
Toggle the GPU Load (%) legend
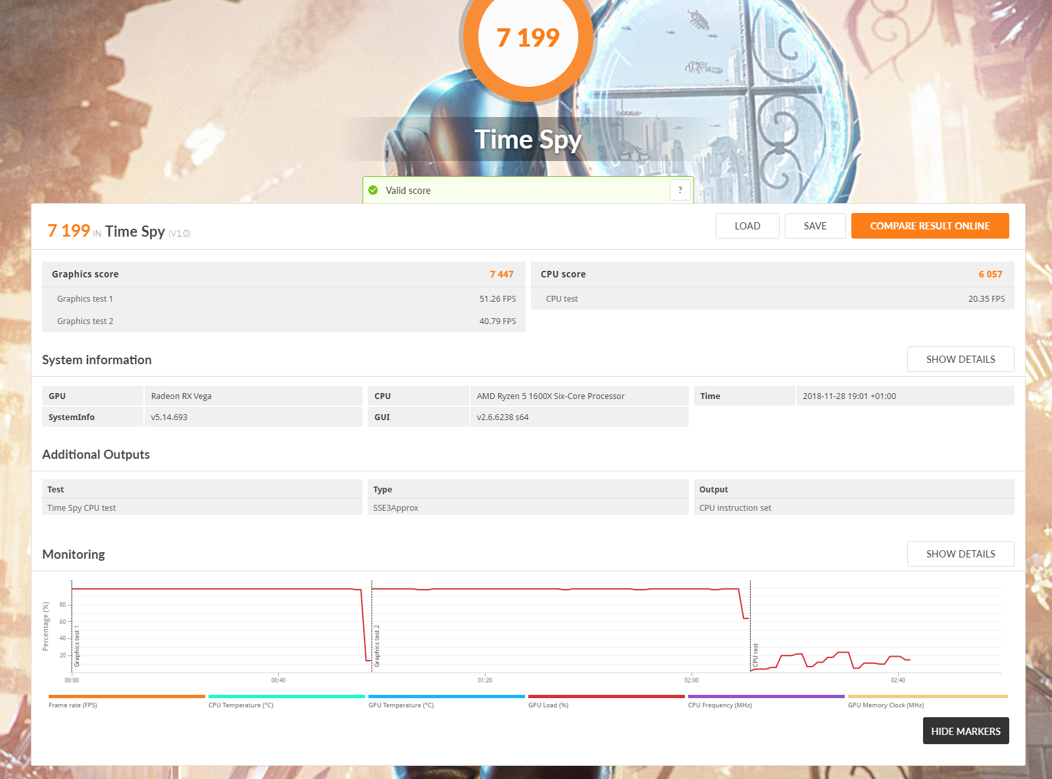606,701
